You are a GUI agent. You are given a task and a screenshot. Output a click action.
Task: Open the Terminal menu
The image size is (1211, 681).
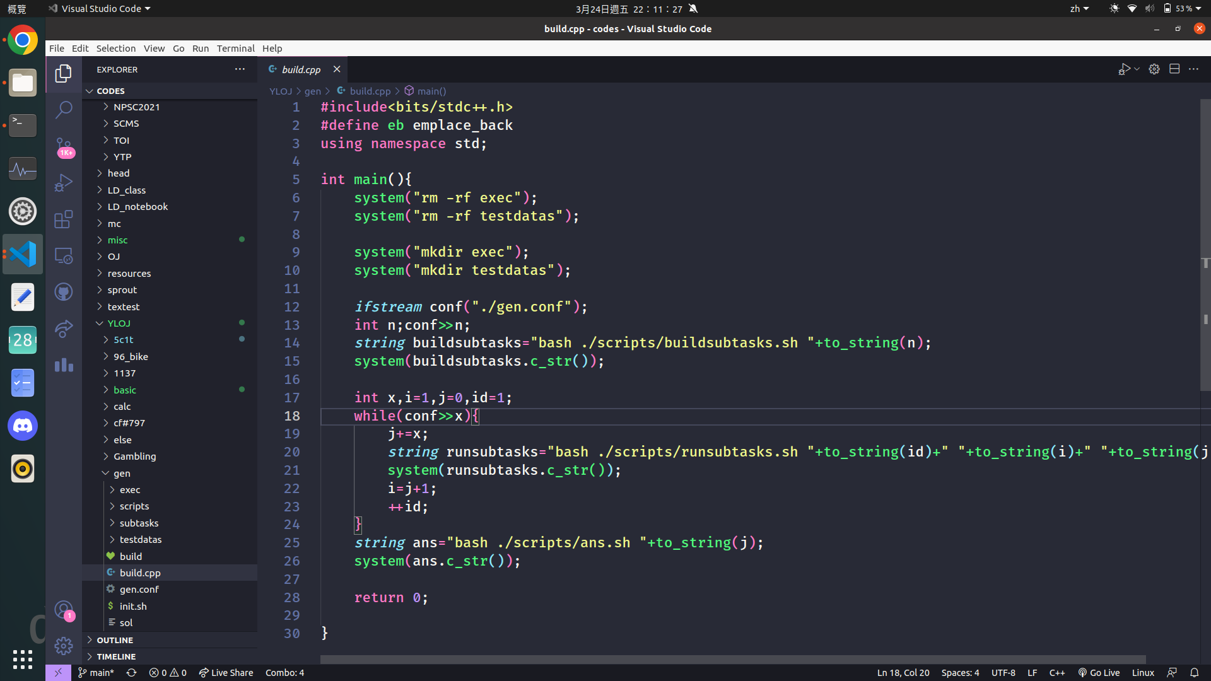(235, 49)
